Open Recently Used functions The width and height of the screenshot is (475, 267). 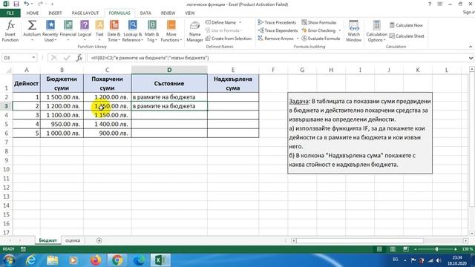coord(50,31)
